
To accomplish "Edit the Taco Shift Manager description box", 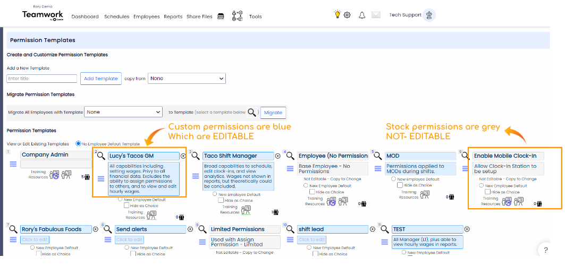I will pos(238,176).
